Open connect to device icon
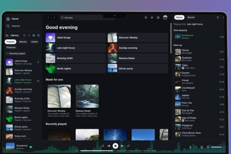231x154 pixels. pyautogui.click(x=202, y=147)
